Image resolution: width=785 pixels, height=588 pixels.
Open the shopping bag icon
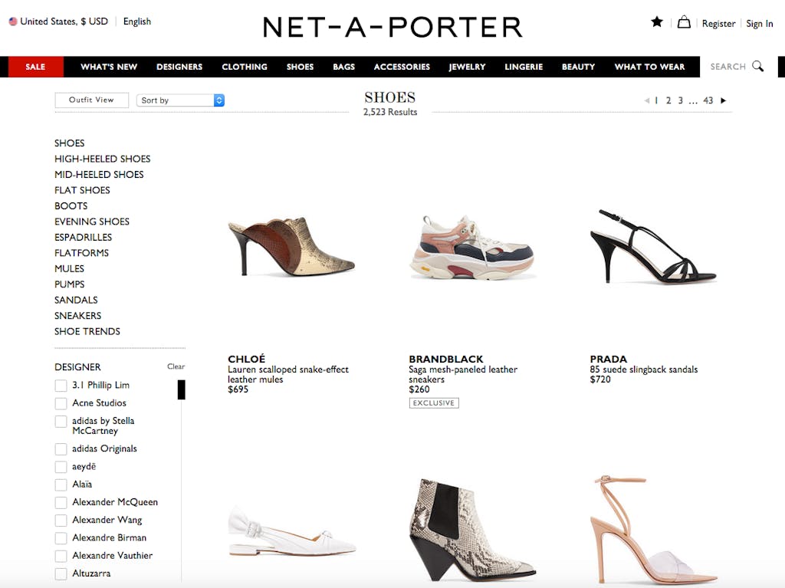coord(684,22)
